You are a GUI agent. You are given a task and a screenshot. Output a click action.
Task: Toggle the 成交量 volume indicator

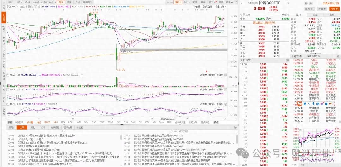click(30, 122)
